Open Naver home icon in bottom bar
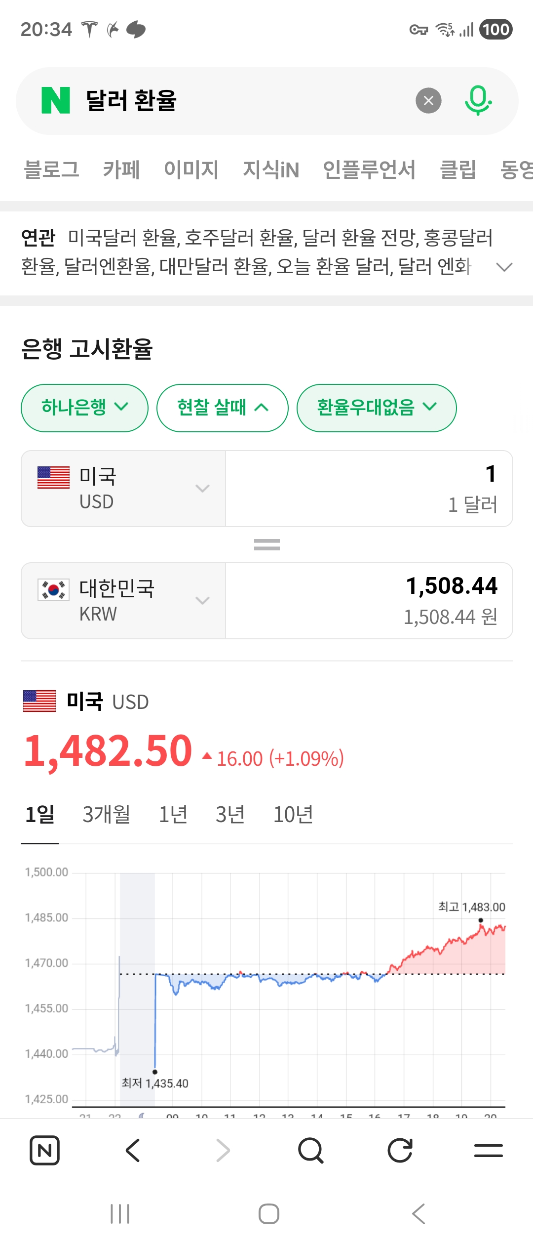This screenshot has height=1245, width=533. (44, 1151)
